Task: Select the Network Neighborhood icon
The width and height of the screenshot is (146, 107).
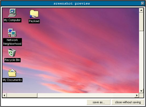Action: click(12, 33)
